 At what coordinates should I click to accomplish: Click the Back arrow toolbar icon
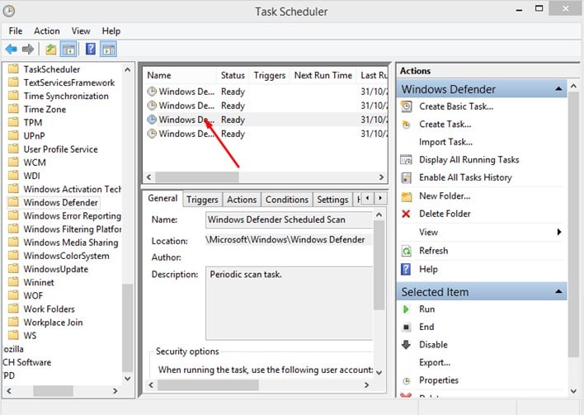point(12,50)
